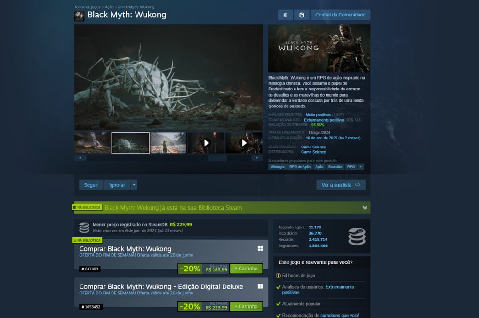479x318 pixels.
Task: Click the SteamDB icon beside Menor preço registrado
Action: point(84,228)
